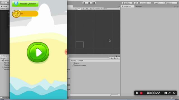Select the Hand tool in toolbar
Image resolution: width=179 pixels, height=100 pixels.
point(3,3)
